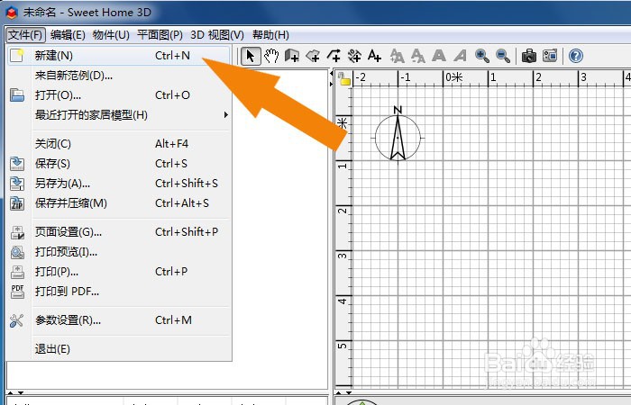This screenshot has width=631, height=405.
Task: Choose 另存为(A)... menu entry
Action: (x=119, y=184)
